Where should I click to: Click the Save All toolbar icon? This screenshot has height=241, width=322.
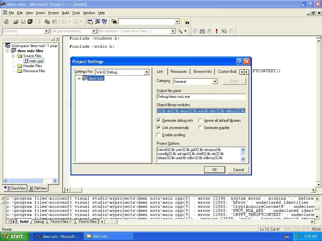30,22
